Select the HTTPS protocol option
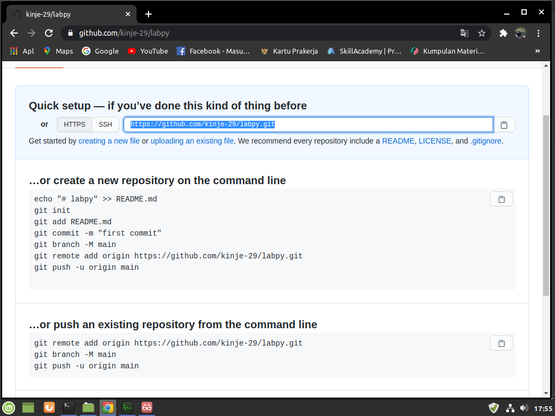 coord(74,125)
